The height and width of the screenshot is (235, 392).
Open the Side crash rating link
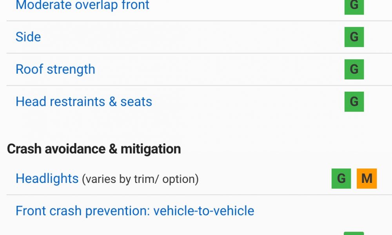click(28, 37)
